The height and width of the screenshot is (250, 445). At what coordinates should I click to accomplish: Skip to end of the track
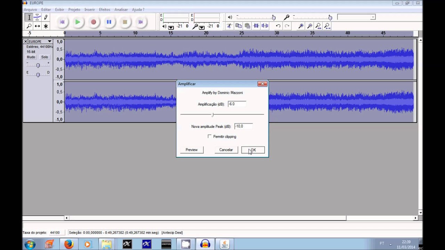point(140,22)
